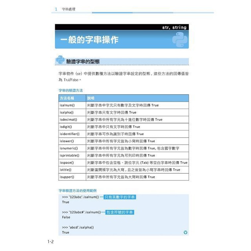Click the True output under '123abc'.isalnum()
Screen dimensions: 251x251
[x=66, y=202]
